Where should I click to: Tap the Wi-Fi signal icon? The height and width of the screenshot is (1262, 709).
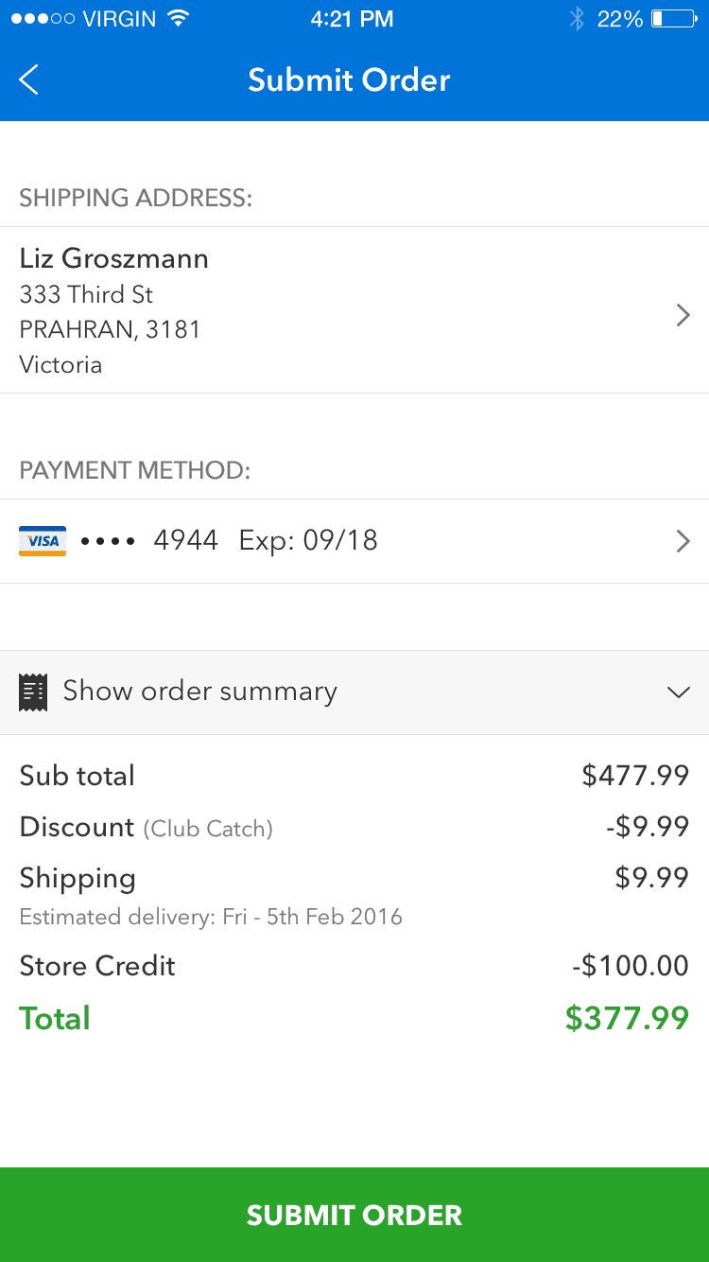[x=177, y=19]
